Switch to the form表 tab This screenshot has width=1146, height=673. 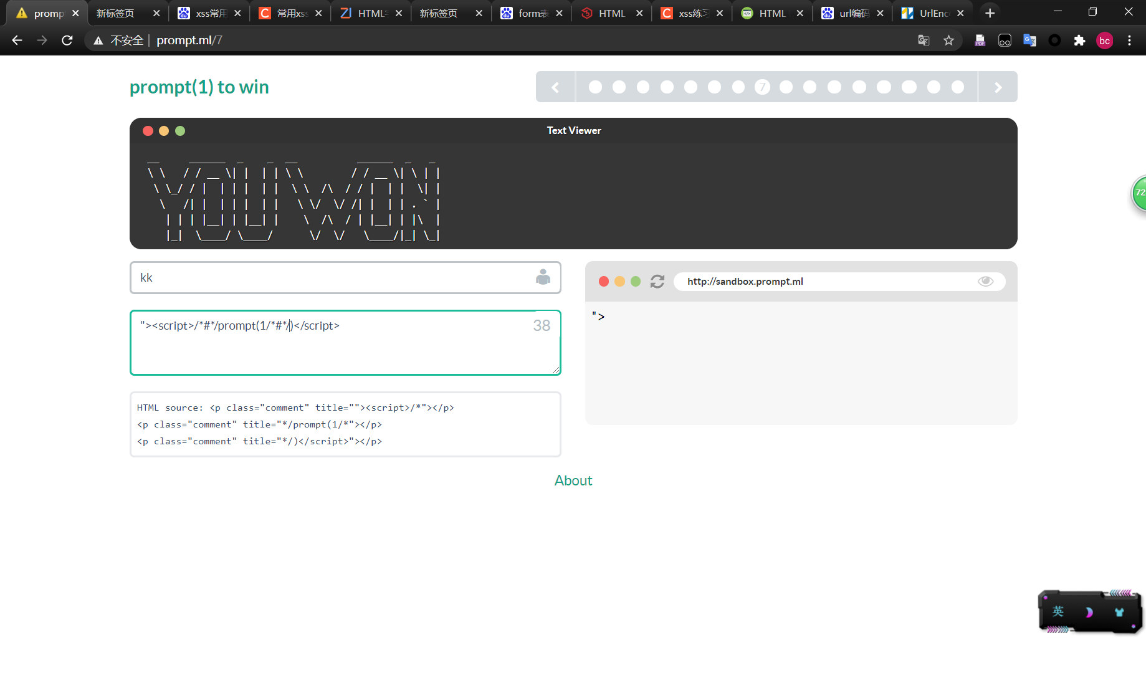533,13
